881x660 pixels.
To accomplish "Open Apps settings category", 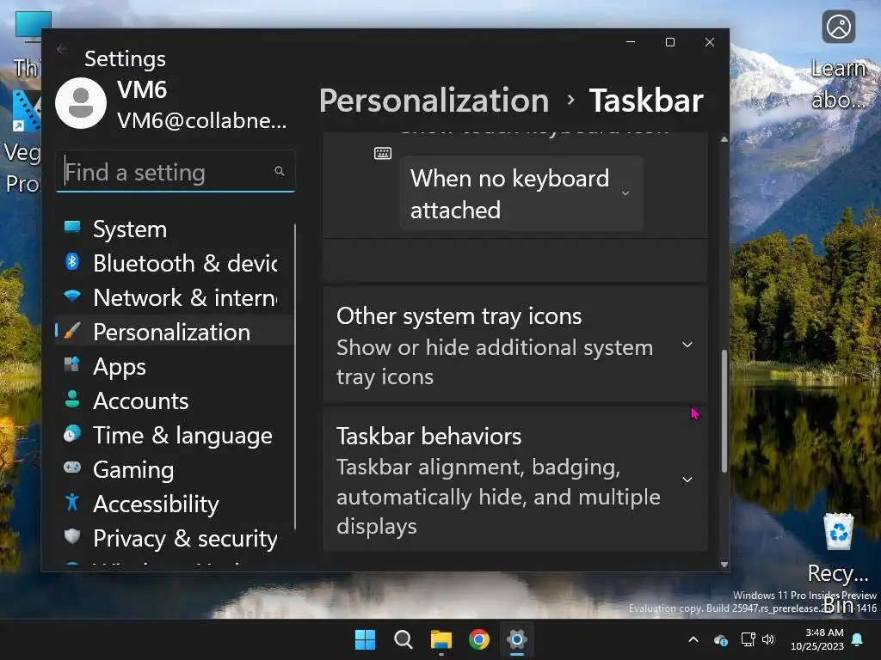I will [174, 366].
